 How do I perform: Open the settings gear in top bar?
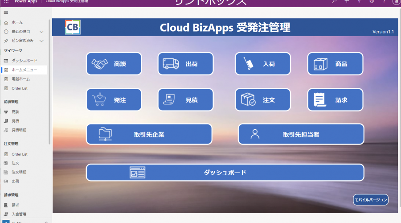pos(372,1)
